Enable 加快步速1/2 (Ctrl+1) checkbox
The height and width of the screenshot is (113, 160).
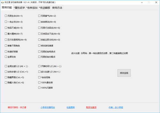click(6, 72)
